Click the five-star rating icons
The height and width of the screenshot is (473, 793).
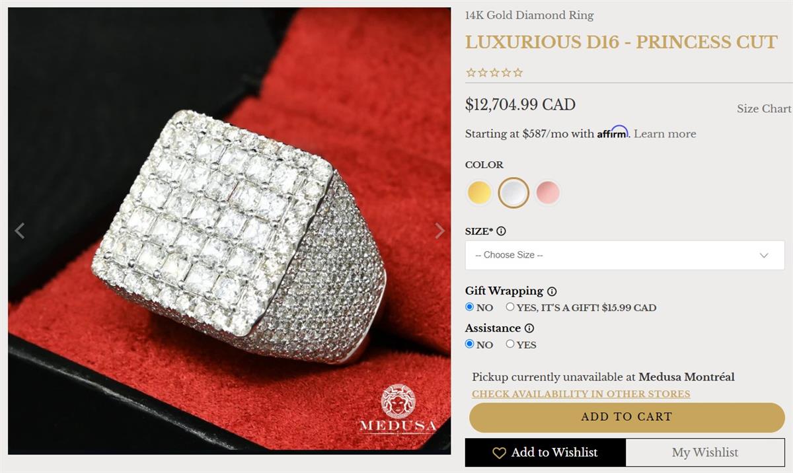tap(494, 73)
